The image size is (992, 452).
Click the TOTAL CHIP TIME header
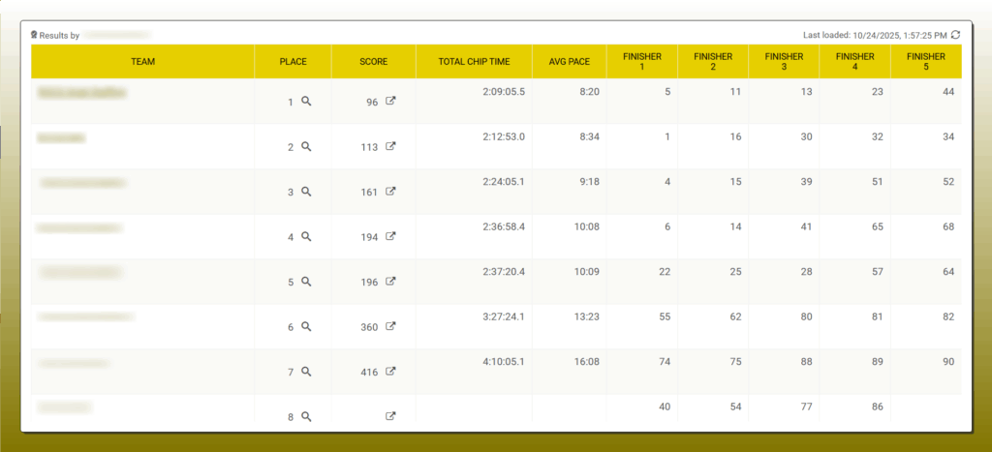pyautogui.click(x=474, y=62)
